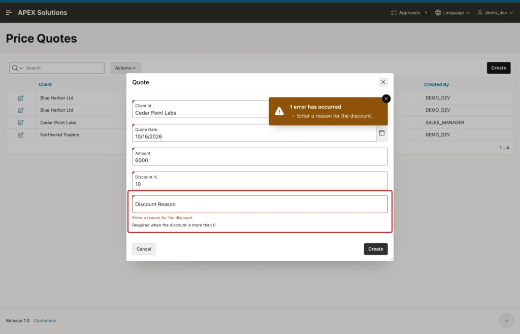Screen dimensions: 520x334
Task: Click the Approvals checklist icon
Action: click(x=394, y=13)
